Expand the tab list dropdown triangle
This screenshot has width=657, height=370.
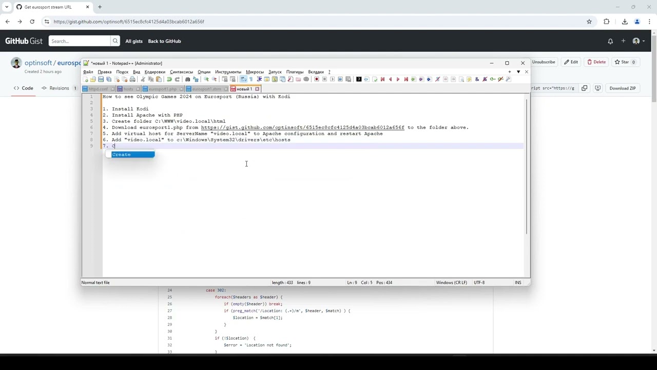[x=518, y=72]
